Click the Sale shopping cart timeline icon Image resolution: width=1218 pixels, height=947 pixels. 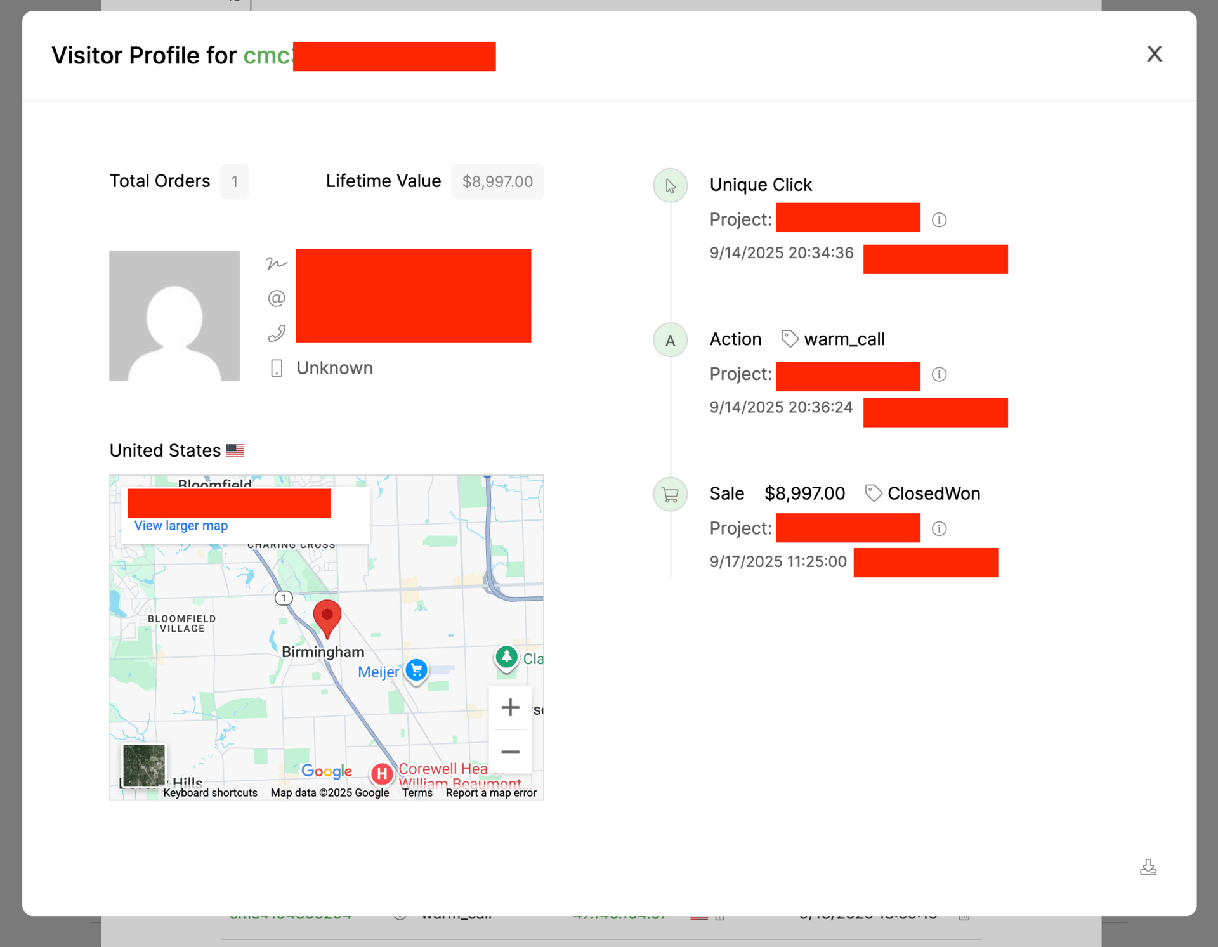pyautogui.click(x=670, y=495)
